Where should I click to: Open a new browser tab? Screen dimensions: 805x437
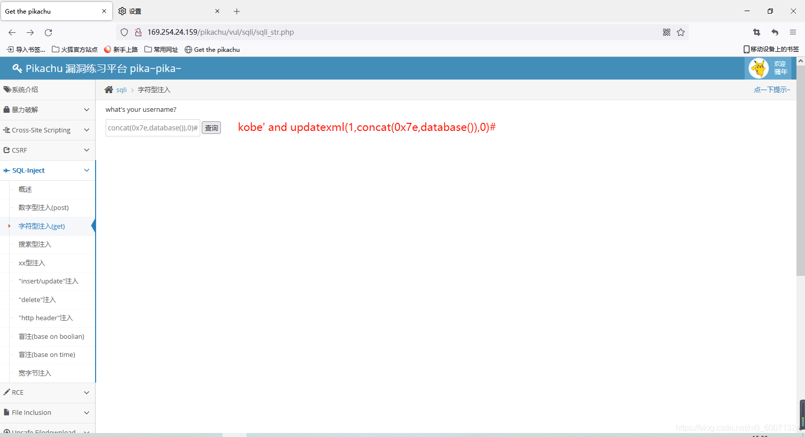pyautogui.click(x=237, y=11)
